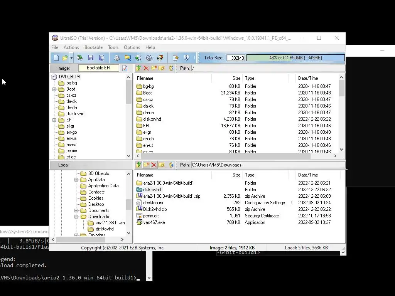The image size is (395, 296).
Task: Click image tree scrollbar down arrow
Action: pos(129,156)
